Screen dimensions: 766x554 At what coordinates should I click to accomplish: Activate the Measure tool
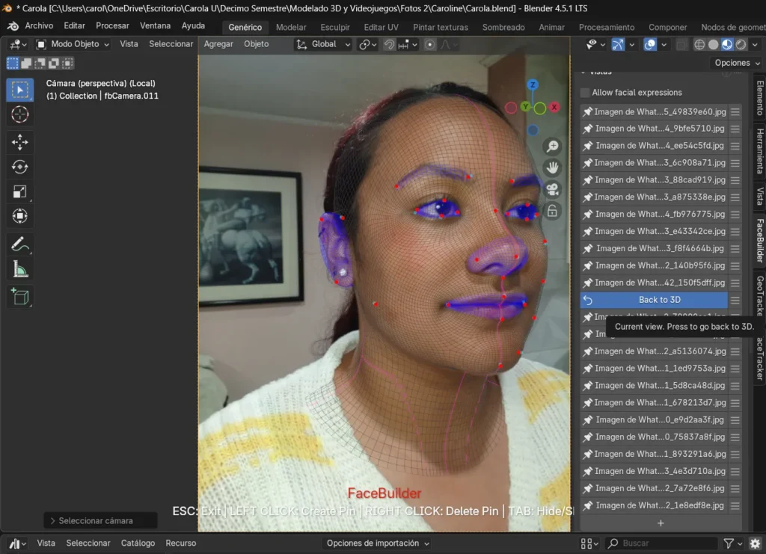pos(20,268)
